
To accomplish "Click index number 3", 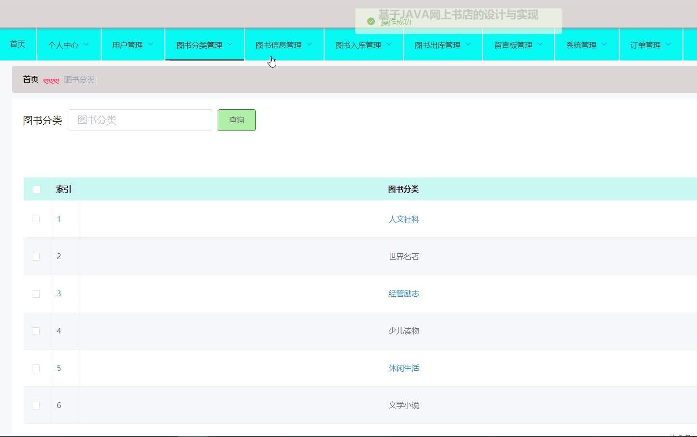I will click(59, 294).
